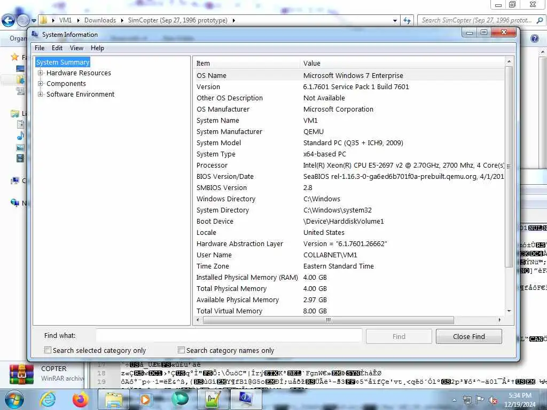
Task: Open the clock showing 5:34 PM
Action: (x=520, y=400)
